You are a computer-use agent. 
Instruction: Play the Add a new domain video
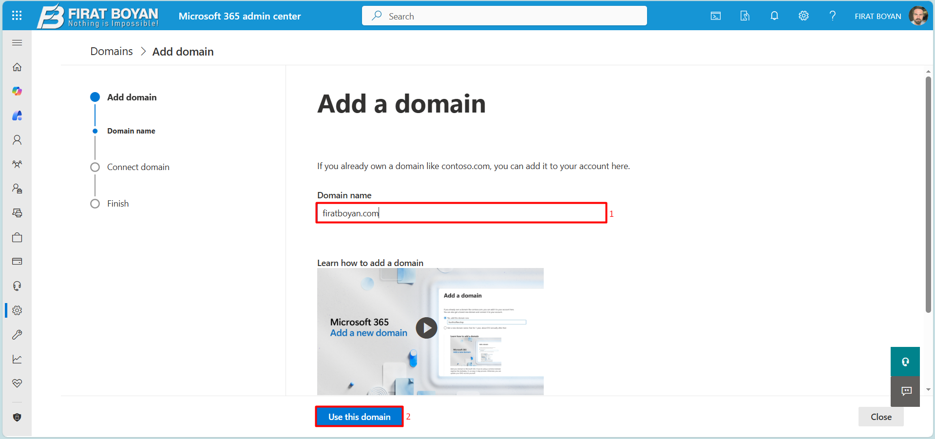click(x=426, y=328)
